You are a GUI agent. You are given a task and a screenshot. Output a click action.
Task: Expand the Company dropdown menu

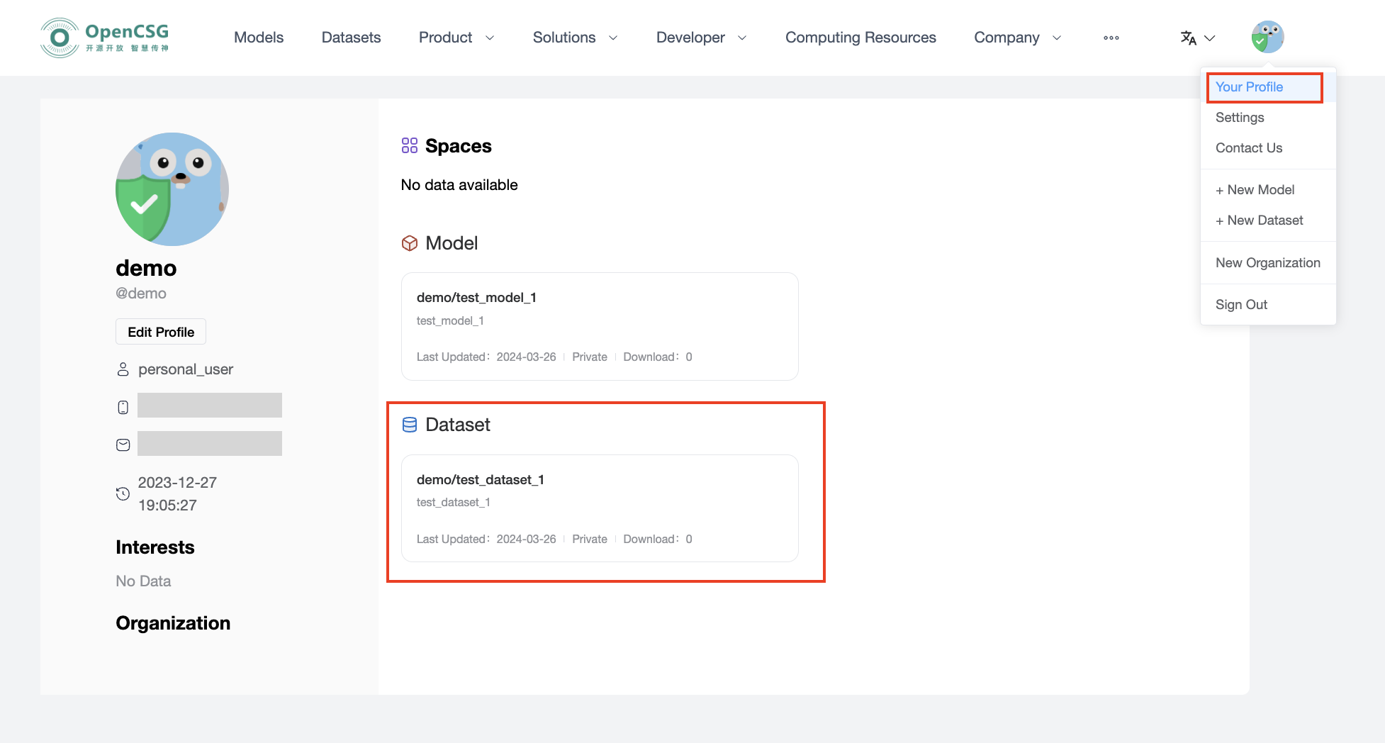coord(1017,38)
